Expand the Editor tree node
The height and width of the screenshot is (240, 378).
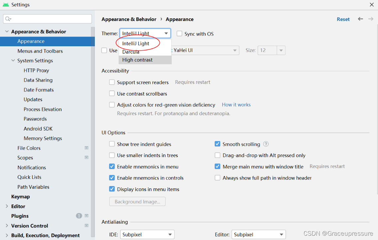coord(7,206)
